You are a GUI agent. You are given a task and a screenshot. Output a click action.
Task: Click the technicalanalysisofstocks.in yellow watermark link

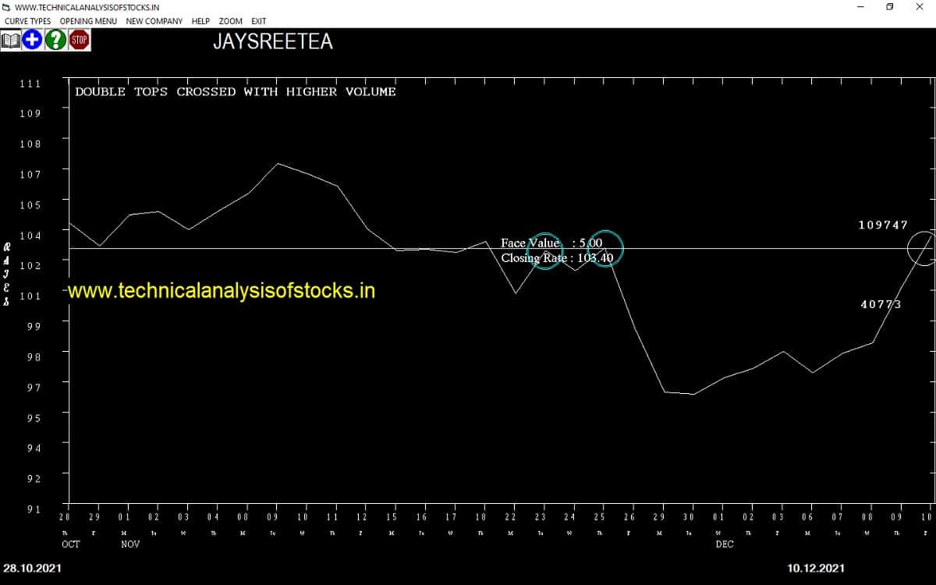(222, 291)
